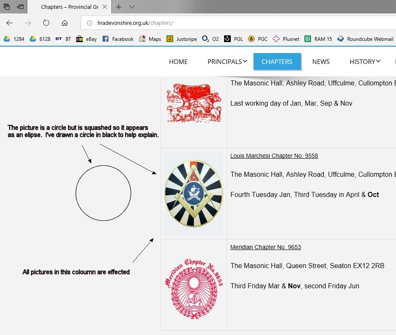Image resolution: width=396 pixels, height=335 pixels.
Task: Select HOME in the site navigation
Action: click(178, 61)
